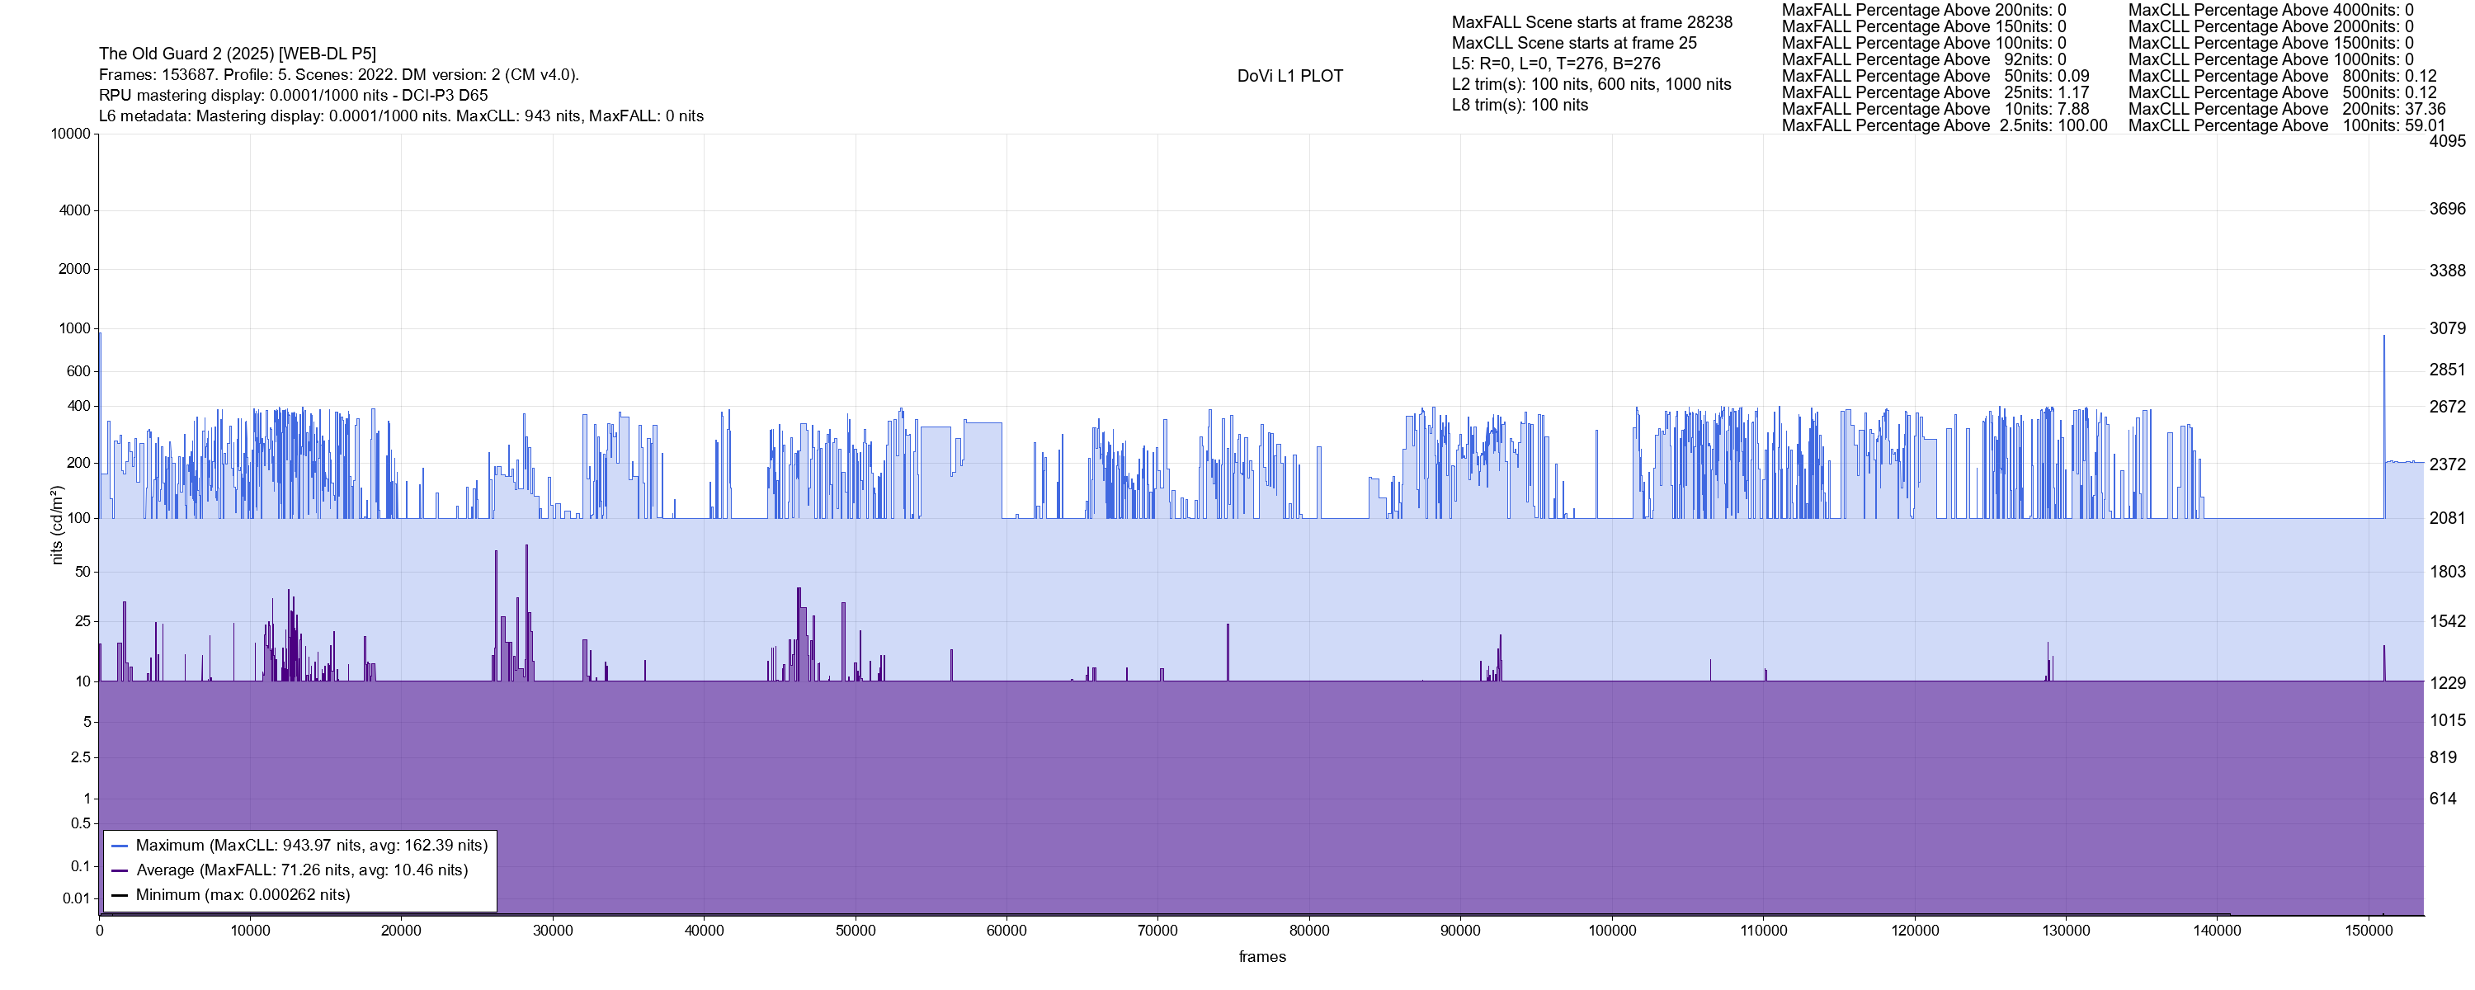Click the 'nits (cd/m²)' y-axis label
This screenshot has height=990, width=2475.
click(57, 525)
